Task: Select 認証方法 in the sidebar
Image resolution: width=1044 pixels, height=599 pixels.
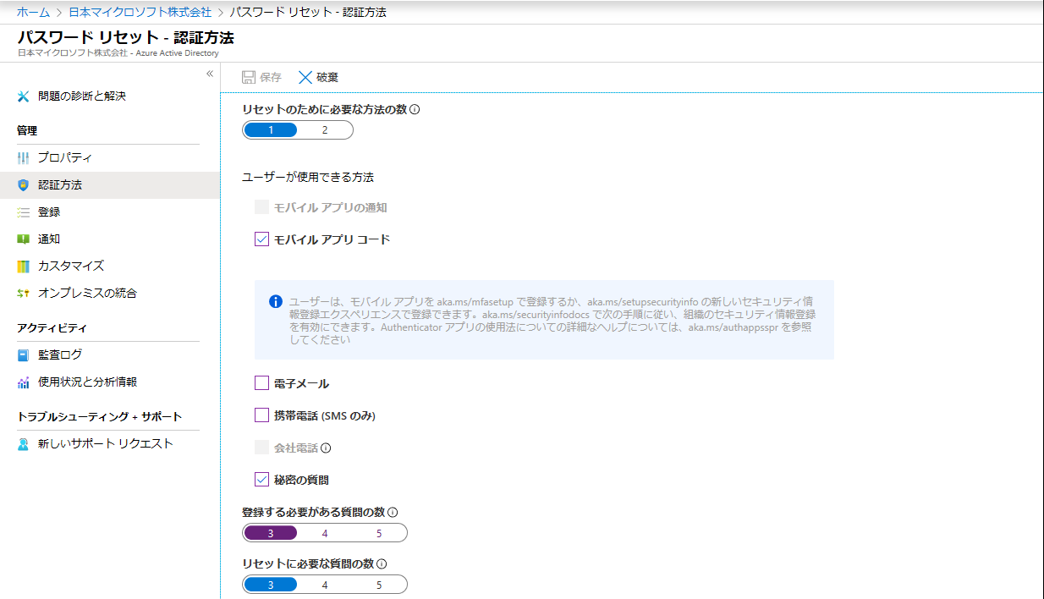Action: coord(110,185)
